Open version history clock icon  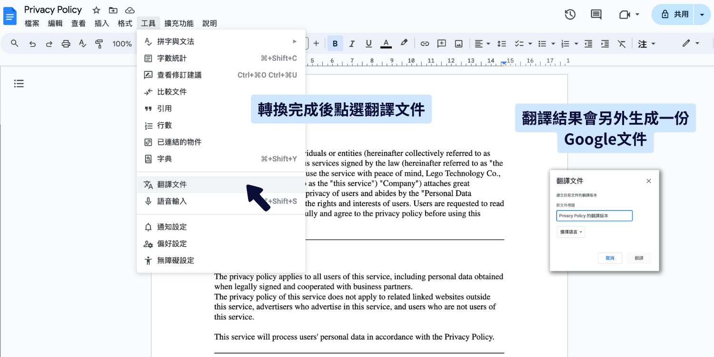point(570,15)
